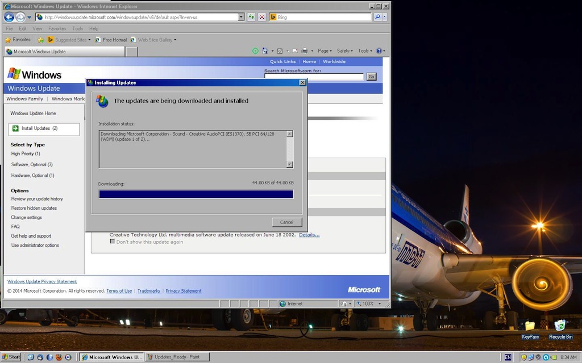This screenshot has width=582, height=363.
Task: Click the Firefox quick launch icon
Action: click(59, 357)
